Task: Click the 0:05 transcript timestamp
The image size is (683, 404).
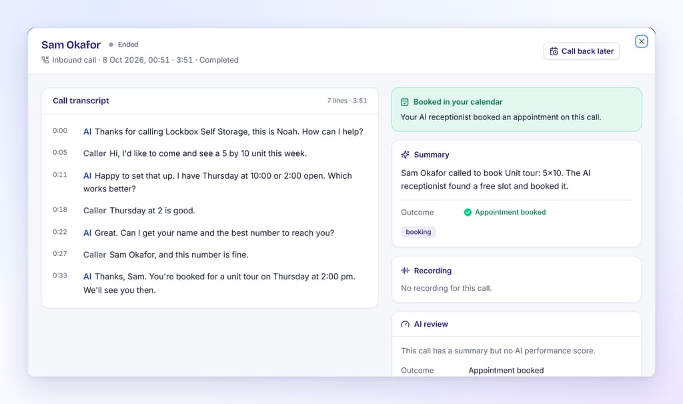Action: tap(60, 153)
